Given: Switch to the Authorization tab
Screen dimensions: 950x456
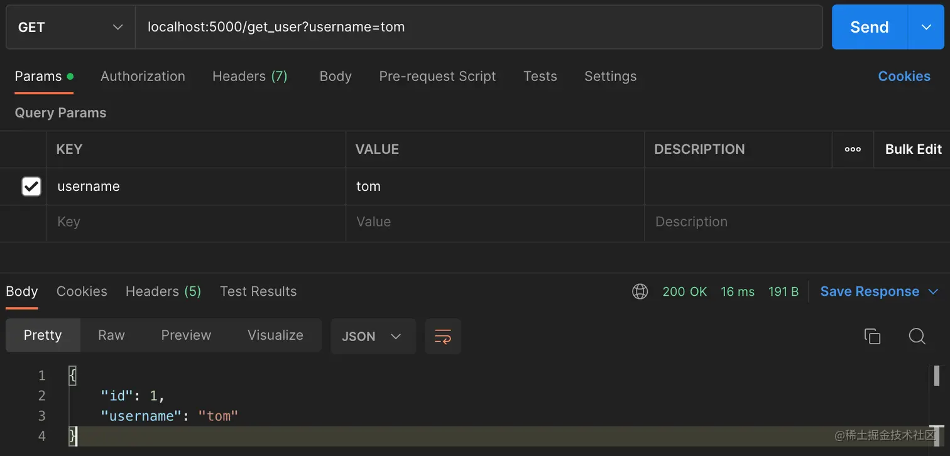Looking at the screenshot, I should [143, 76].
